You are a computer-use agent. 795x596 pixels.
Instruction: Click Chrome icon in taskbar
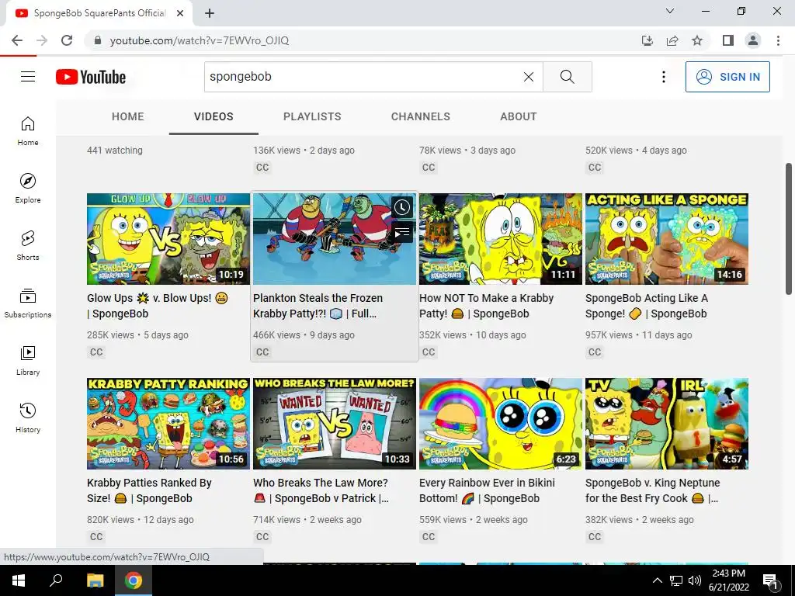click(134, 580)
